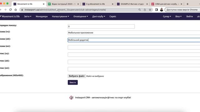Click Доступна нова версія Chrome button
The width and height of the screenshot is (200, 112).
point(182,10)
